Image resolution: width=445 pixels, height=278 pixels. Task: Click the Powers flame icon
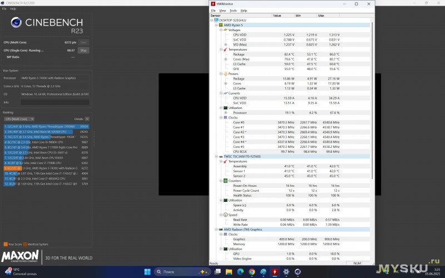(x=225, y=73)
